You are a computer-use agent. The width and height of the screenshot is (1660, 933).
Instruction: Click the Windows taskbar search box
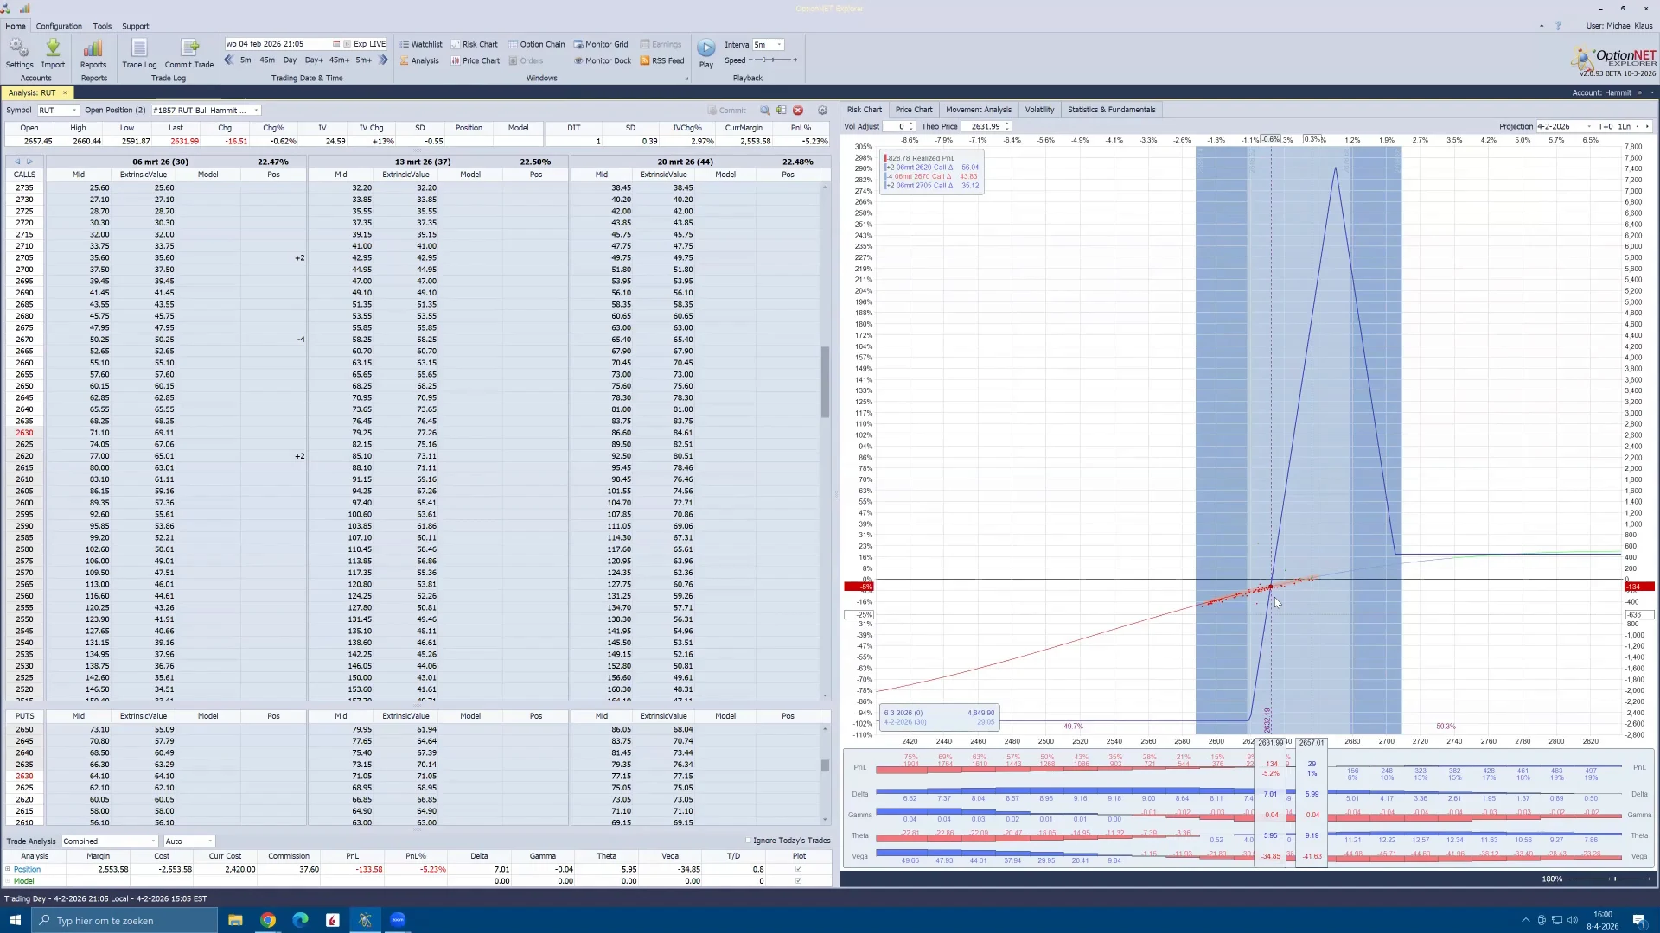(x=125, y=920)
